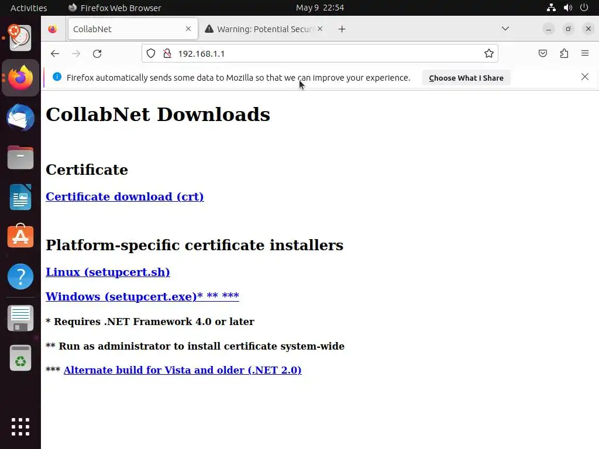Open the tracking protection shield icon
Image resolution: width=599 pixels, height=449 pixels.
click(x=151, y=53)
